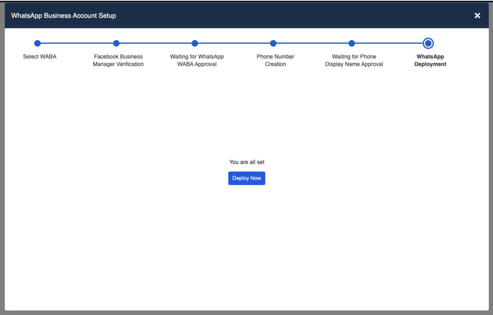Click the bold 'WhatsApp Deployment' label
This screenshot has height=315, width=493.
click(x=430, y=60)
